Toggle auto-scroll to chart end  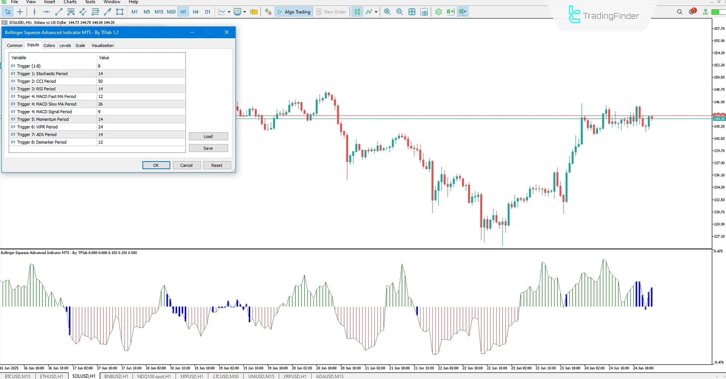point(450,12)
